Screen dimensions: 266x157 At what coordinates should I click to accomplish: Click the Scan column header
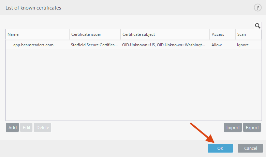[x=248, y=34]
